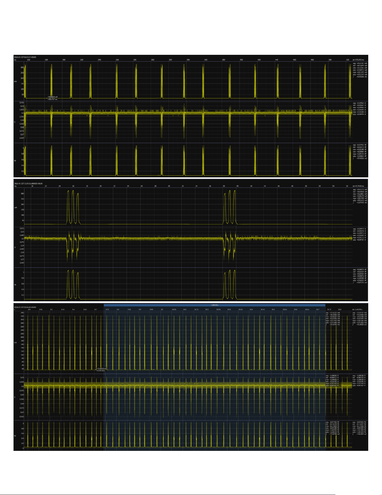382x495 pixels.
Task: Select the timestamp 2026-01-22T13:37:57+00:00
Action: 25,57
